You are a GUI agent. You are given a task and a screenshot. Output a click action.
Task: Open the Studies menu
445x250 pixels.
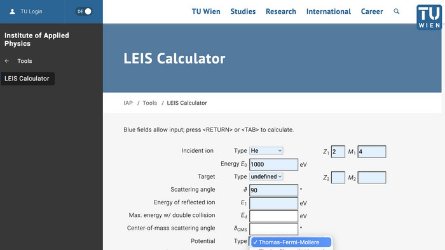(243, 11)
